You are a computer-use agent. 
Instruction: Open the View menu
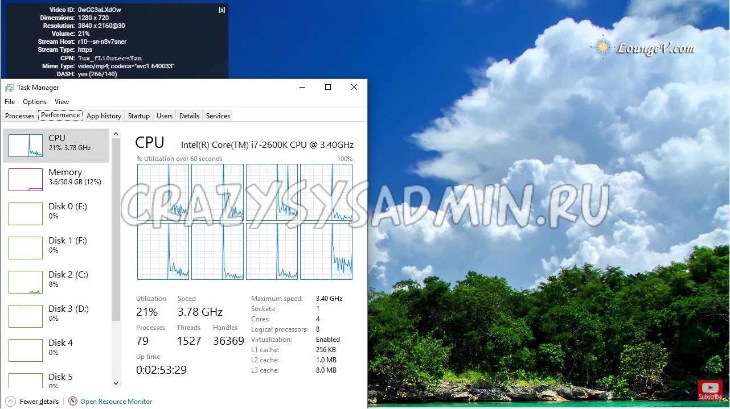pos(61,102)
